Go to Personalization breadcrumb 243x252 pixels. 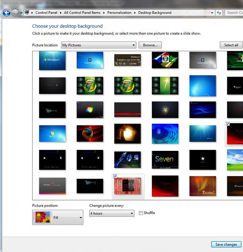[119, 12]
